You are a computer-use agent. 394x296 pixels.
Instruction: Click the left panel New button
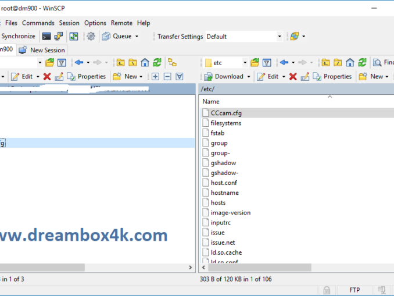(x=125, y=76)
